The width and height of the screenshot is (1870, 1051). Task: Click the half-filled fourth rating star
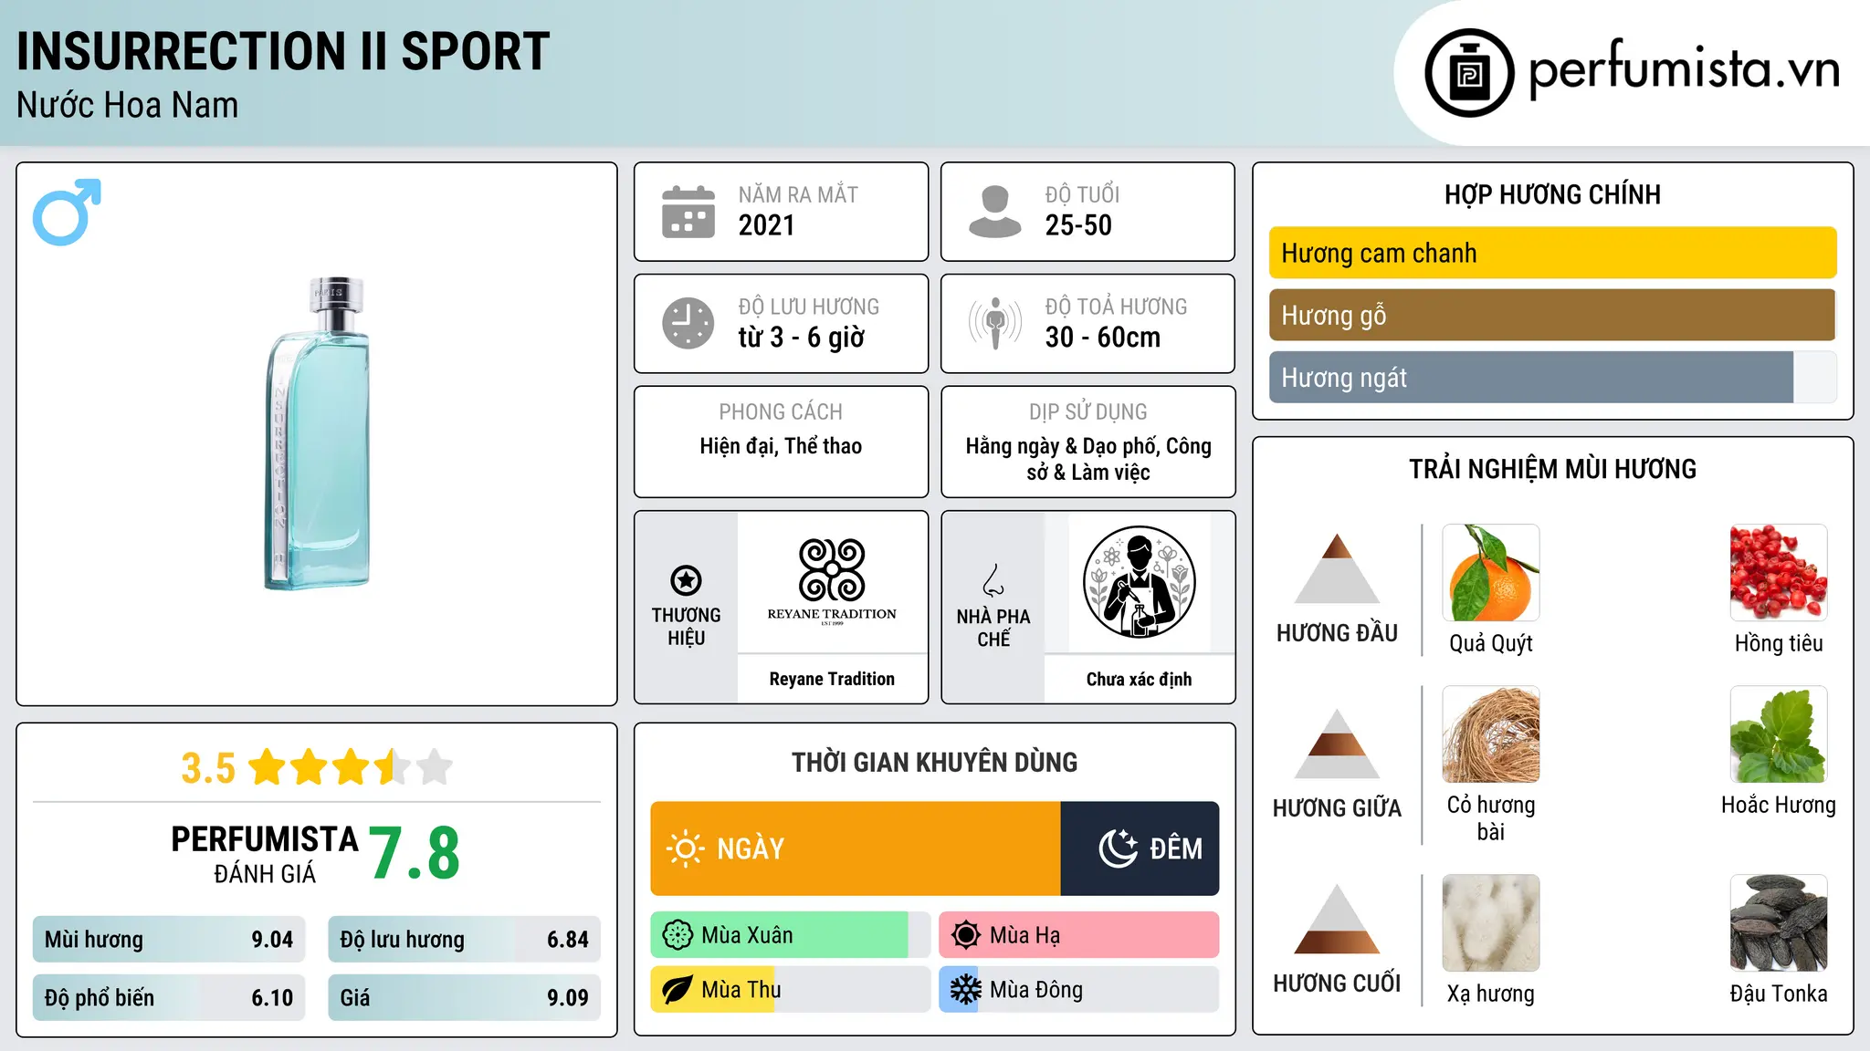[392, 767]
